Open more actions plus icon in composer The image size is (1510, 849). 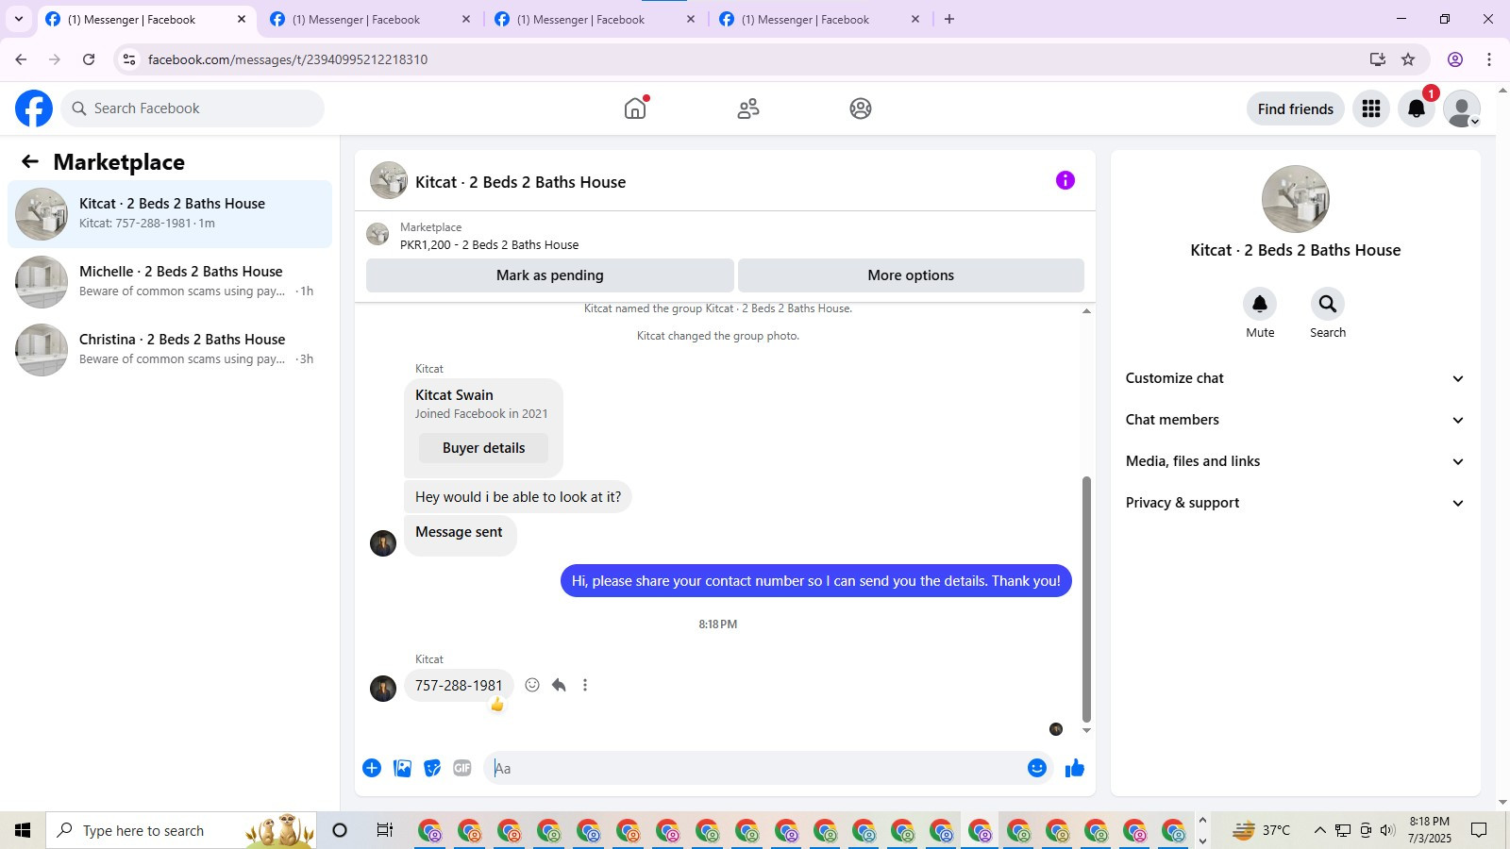(x=372, y=768)
